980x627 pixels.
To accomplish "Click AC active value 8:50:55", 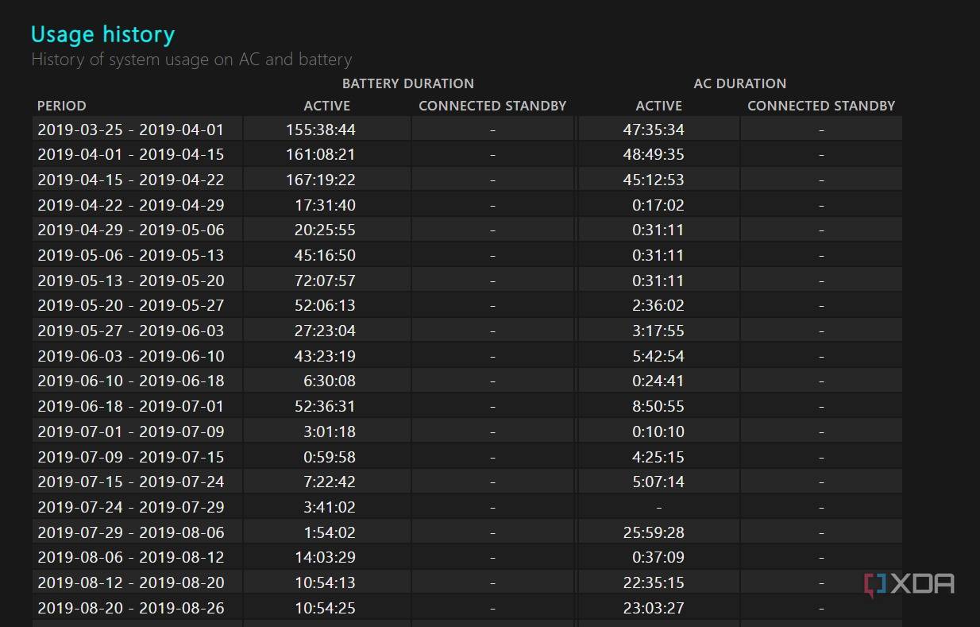I will point(658,406).
